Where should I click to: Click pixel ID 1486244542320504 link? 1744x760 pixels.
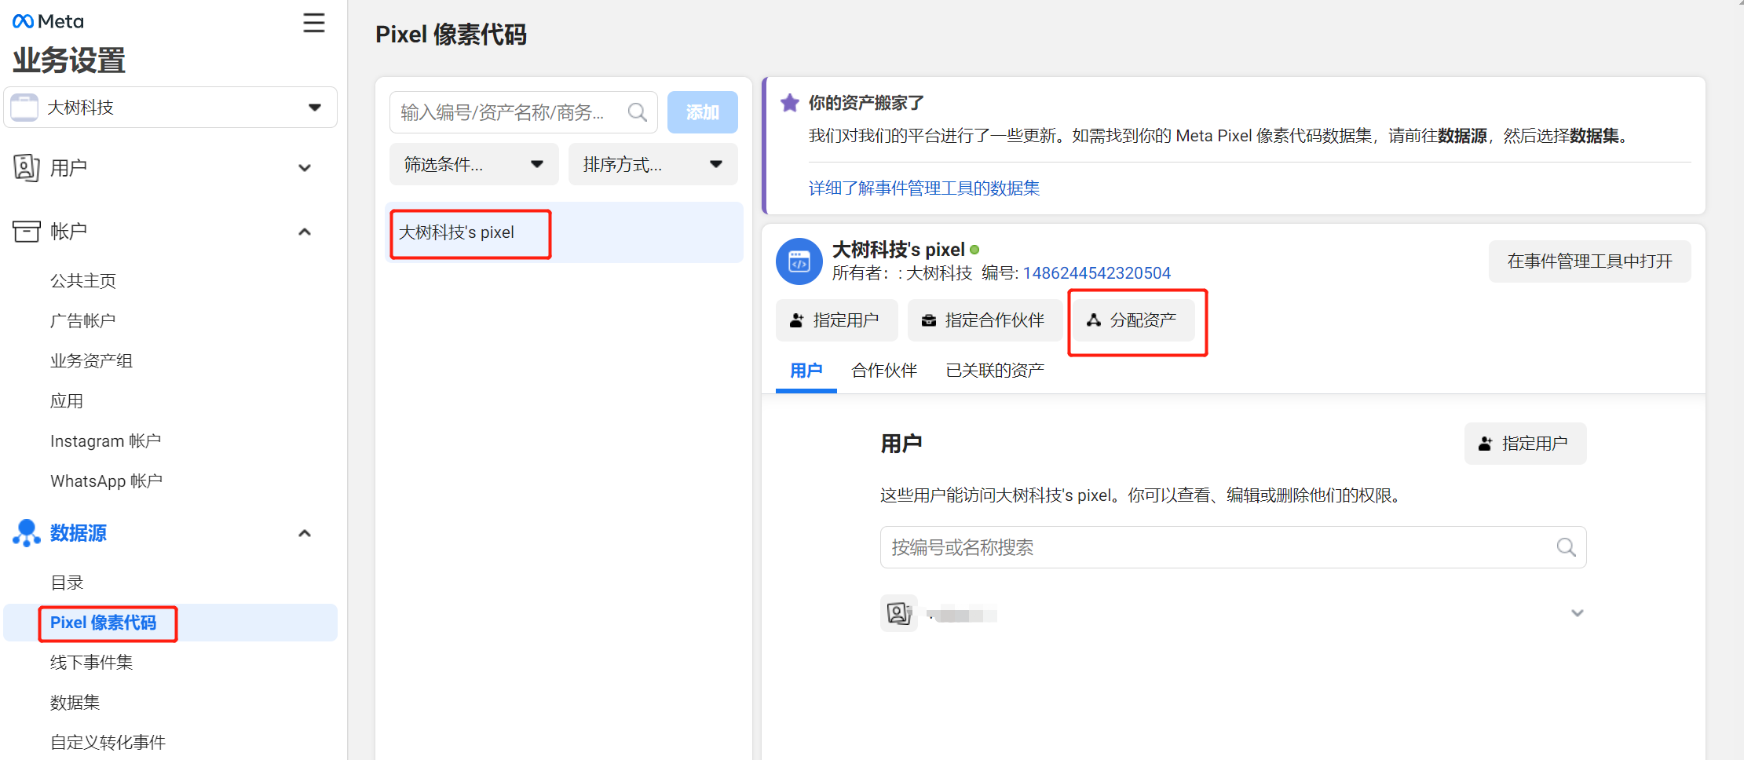[1097, 273]
